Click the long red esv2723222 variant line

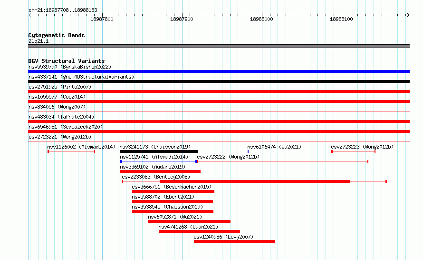point(283,161)
